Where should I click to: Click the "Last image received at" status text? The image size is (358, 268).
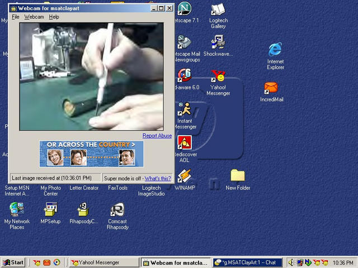(51, 178)
